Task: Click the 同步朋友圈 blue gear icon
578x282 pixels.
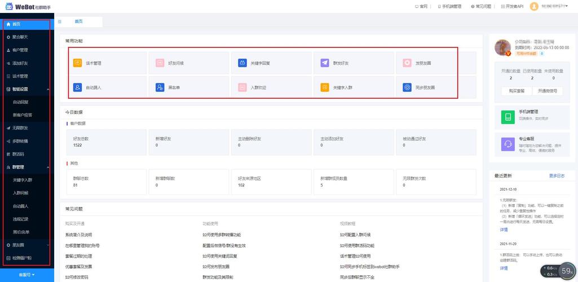Action: [x=407, y=87]
